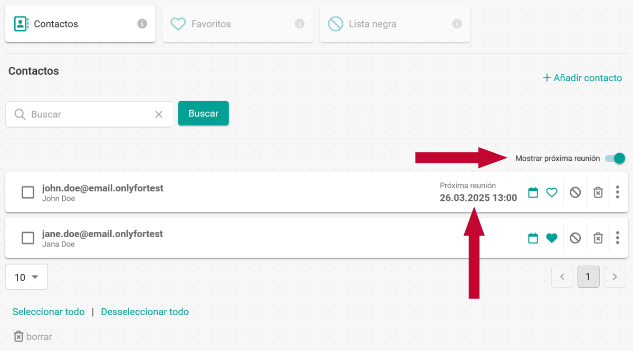Remove Jana Doe from favorites heart
This screenshot has height=351, width=633.
coord(552,238)
